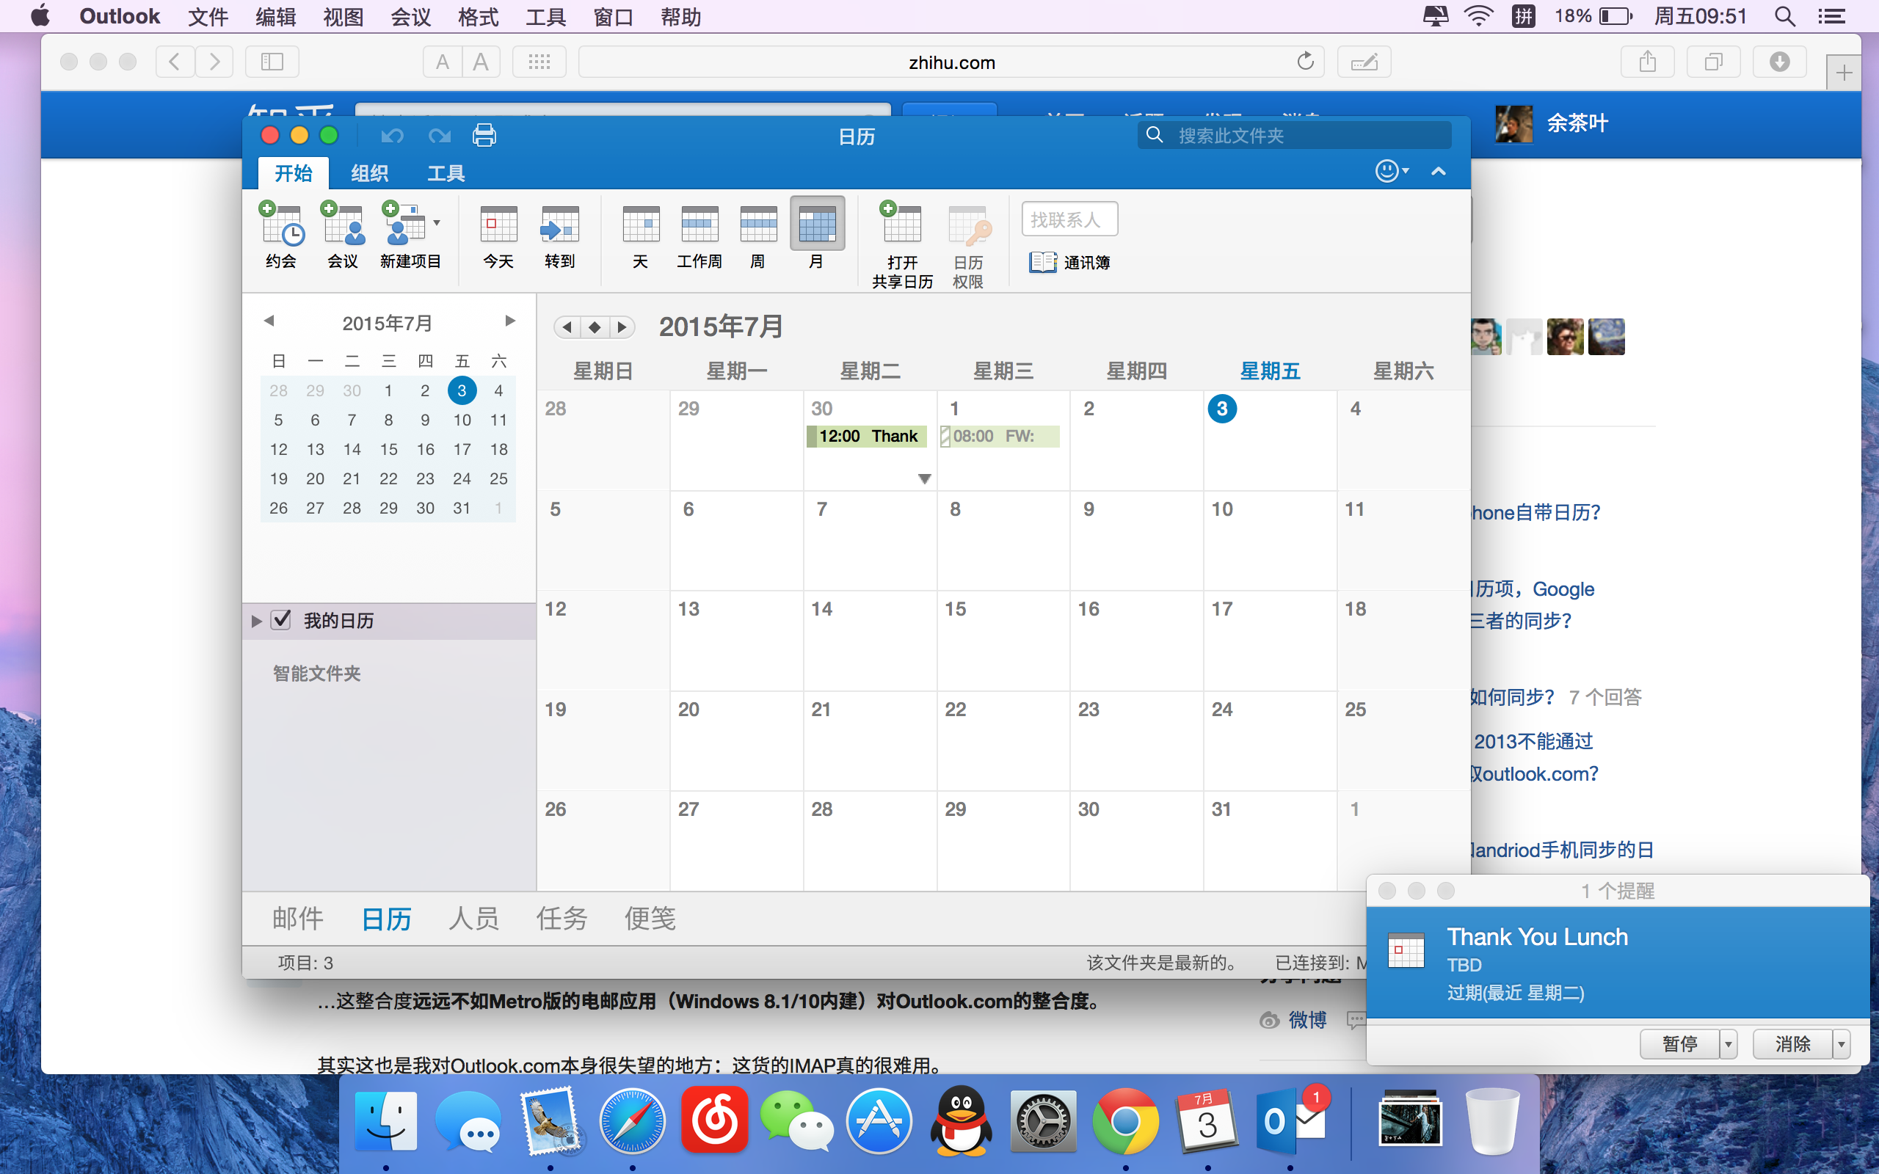Go to 邮件 mail view
The image size is (1879, 1174).
(297, 918)
